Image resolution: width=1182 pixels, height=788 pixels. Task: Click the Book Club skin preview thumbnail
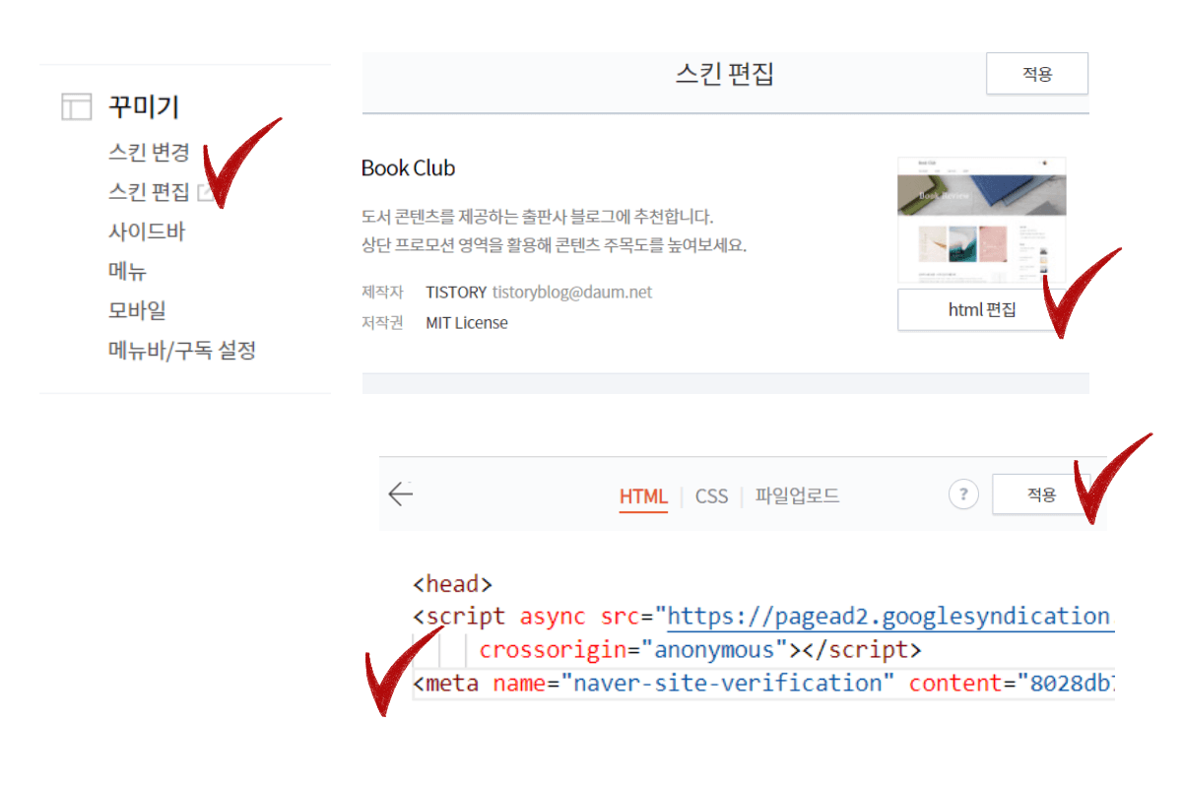[x=980, y=217]
